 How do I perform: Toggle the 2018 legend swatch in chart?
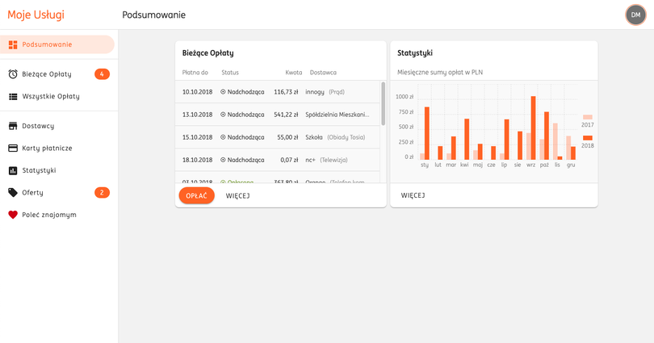[588, 138]
